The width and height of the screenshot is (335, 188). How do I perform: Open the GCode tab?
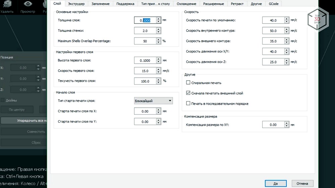(273, 4)
